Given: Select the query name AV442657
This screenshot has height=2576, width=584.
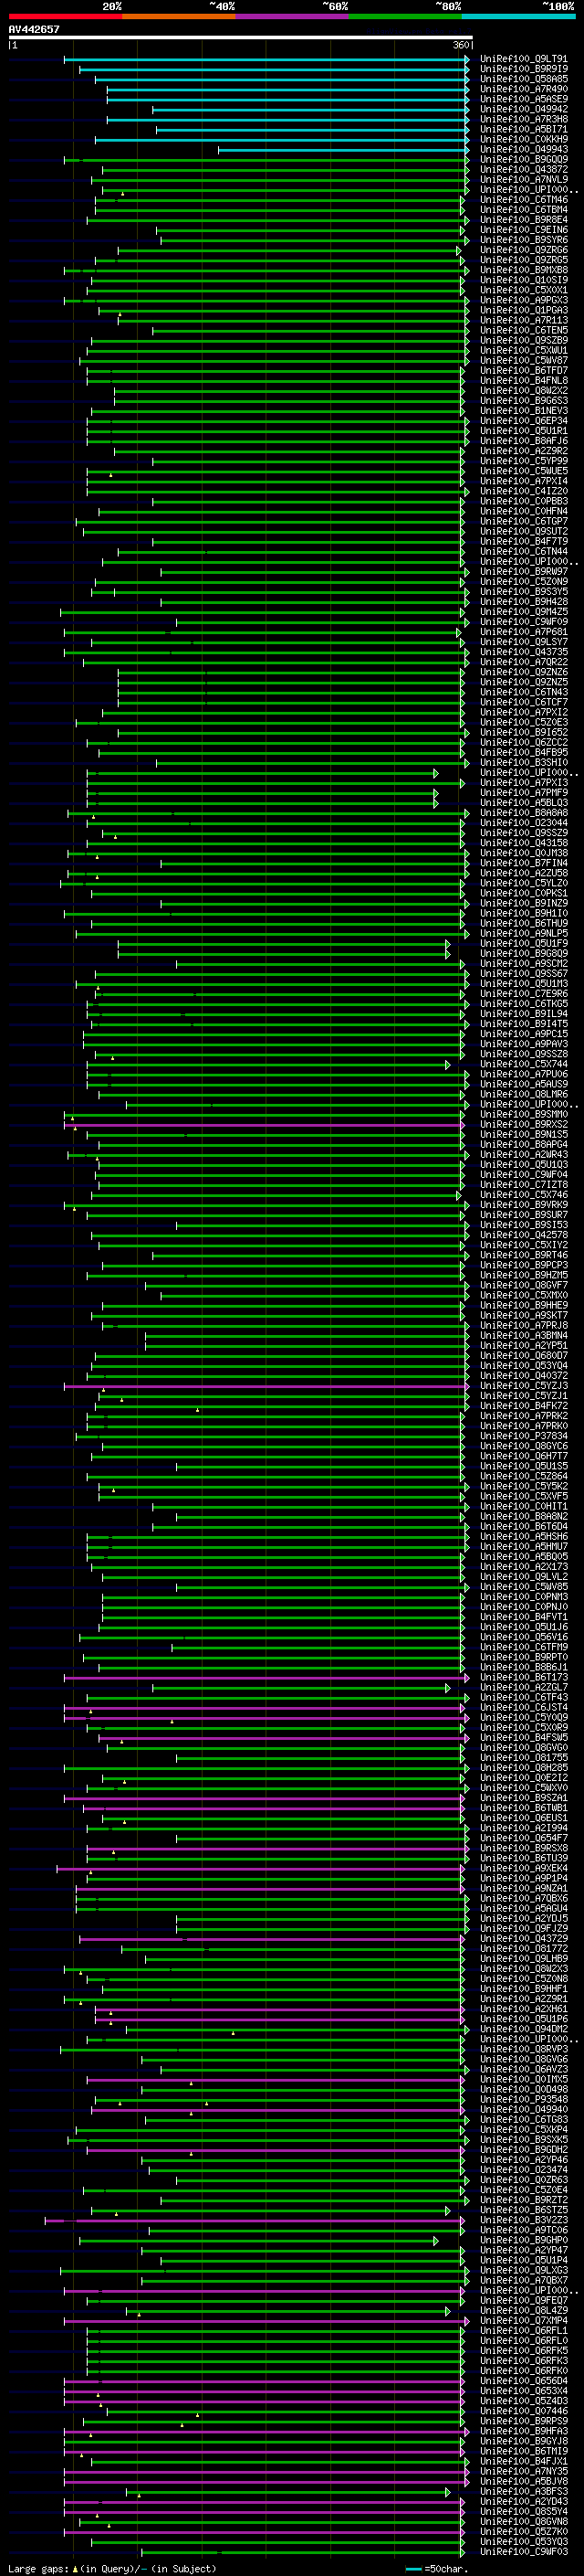Looking at the screenshot, I should coord(34,29).
